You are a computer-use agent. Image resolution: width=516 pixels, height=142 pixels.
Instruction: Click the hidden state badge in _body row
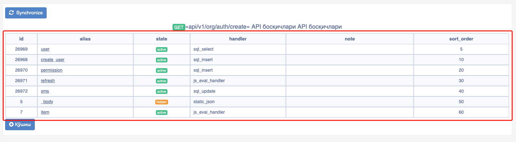162,102
